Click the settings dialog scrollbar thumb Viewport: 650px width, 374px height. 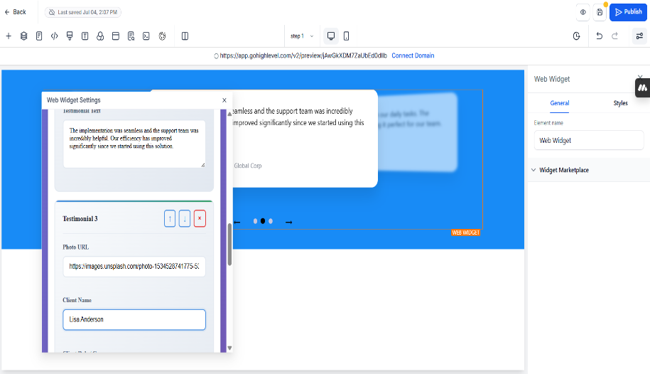[x=229, y=245]
